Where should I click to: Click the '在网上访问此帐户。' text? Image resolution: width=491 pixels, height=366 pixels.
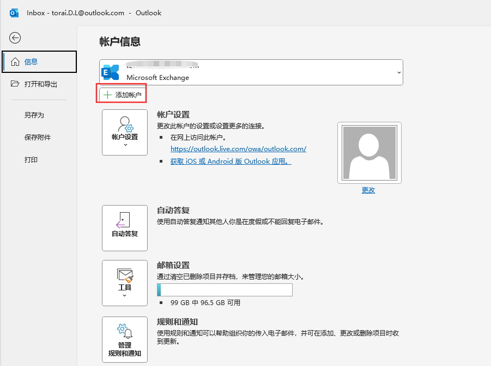click(x=198, y=137)
